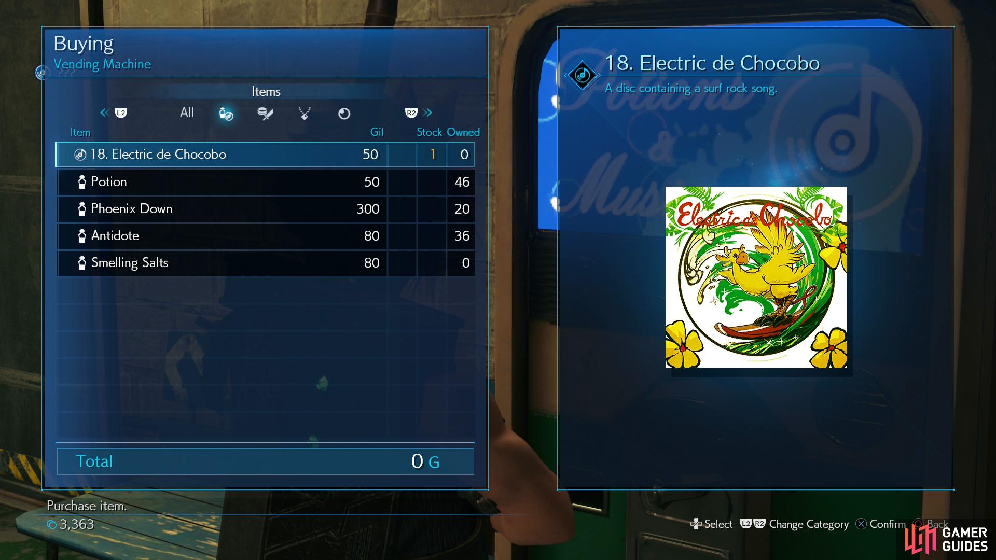Select the circular/misc category icon
This screenshot has height=560, width=996.
click(x=343, y=113)
